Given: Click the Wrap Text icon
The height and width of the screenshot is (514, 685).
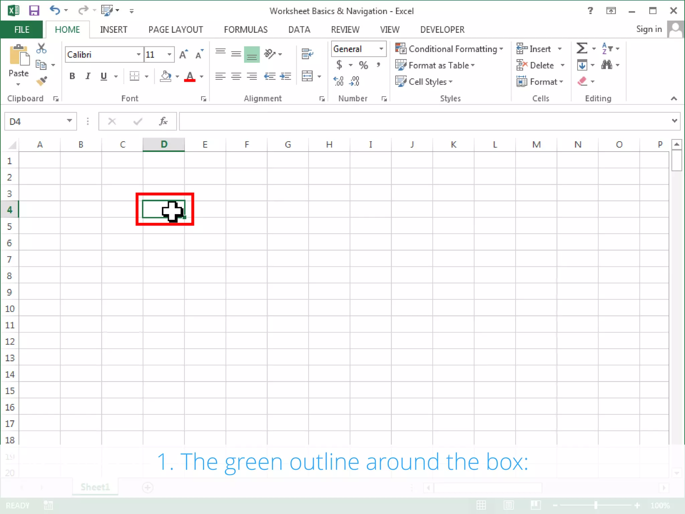Looking at the screenshot, I should [x=307, y=54].
